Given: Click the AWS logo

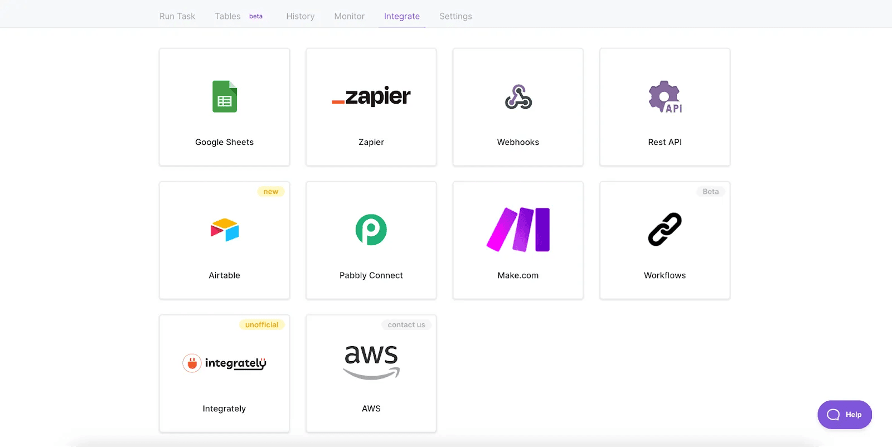Looking at the screenshot, I should (371, 362).
